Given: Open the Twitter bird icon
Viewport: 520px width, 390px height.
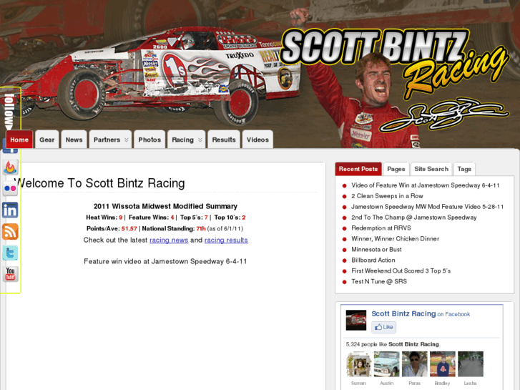Looking at the screenshot, I should 10,253.
